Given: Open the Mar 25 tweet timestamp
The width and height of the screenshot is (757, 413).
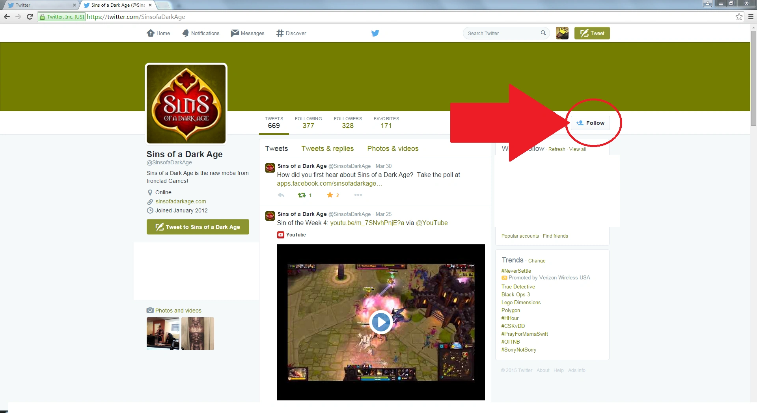Looking at the screenshot, I should [x=384, y=214].
